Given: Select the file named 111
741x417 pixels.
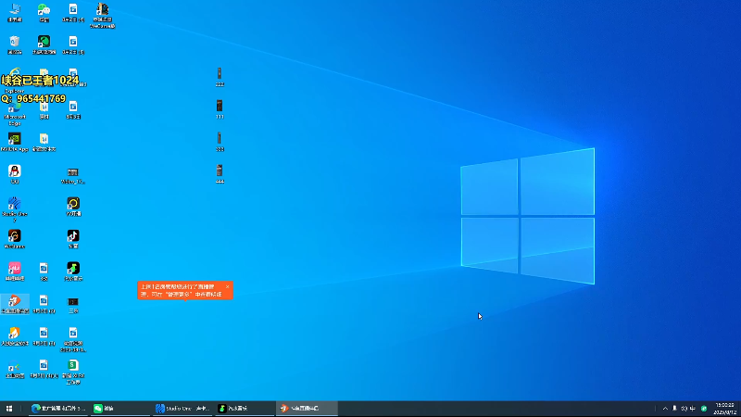Looking at the screenshot, I should 220,109.
